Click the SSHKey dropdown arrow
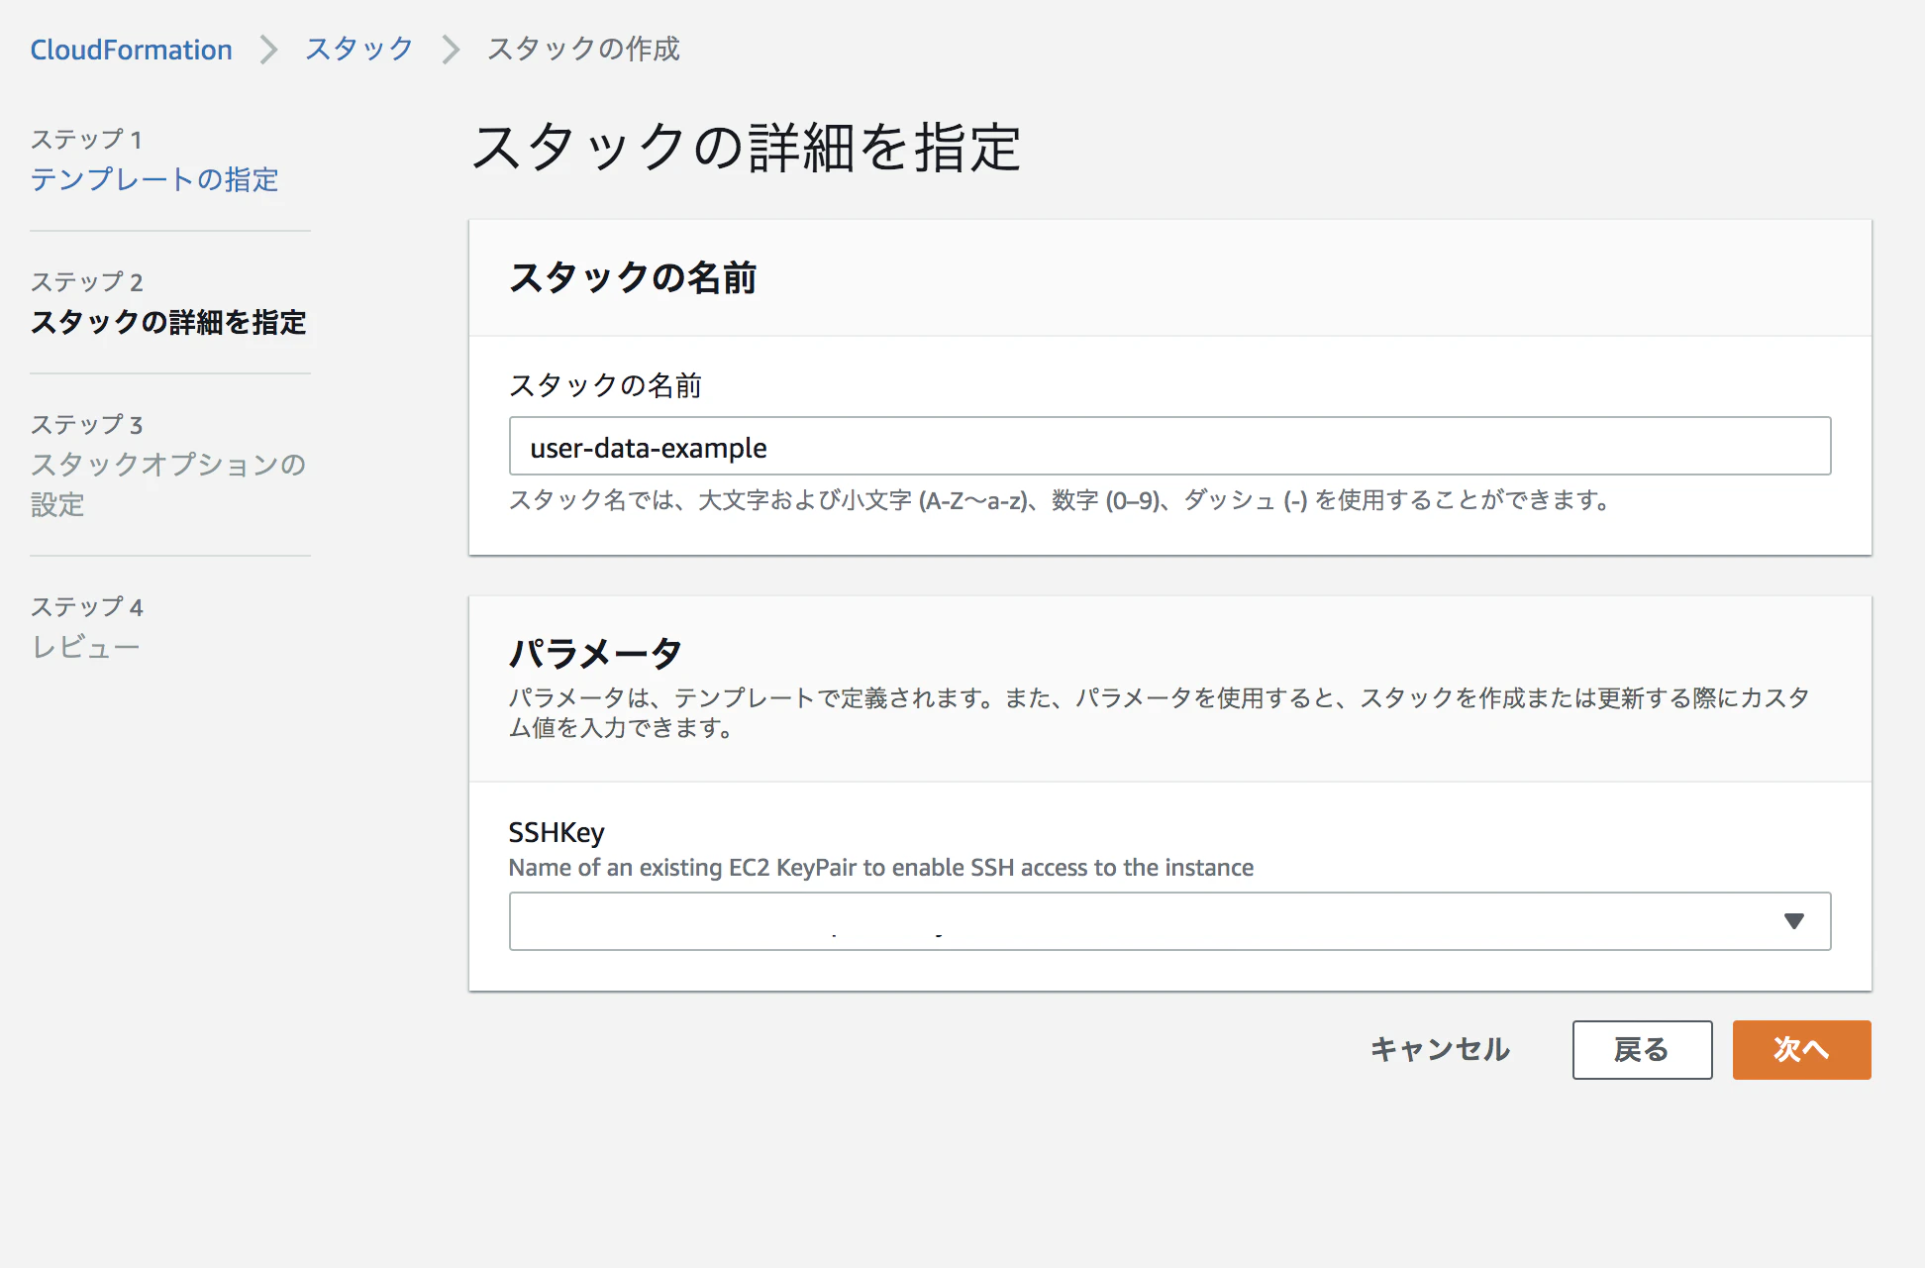Viewport: 1925px width, 1268px height. [x=1793, y=921]
